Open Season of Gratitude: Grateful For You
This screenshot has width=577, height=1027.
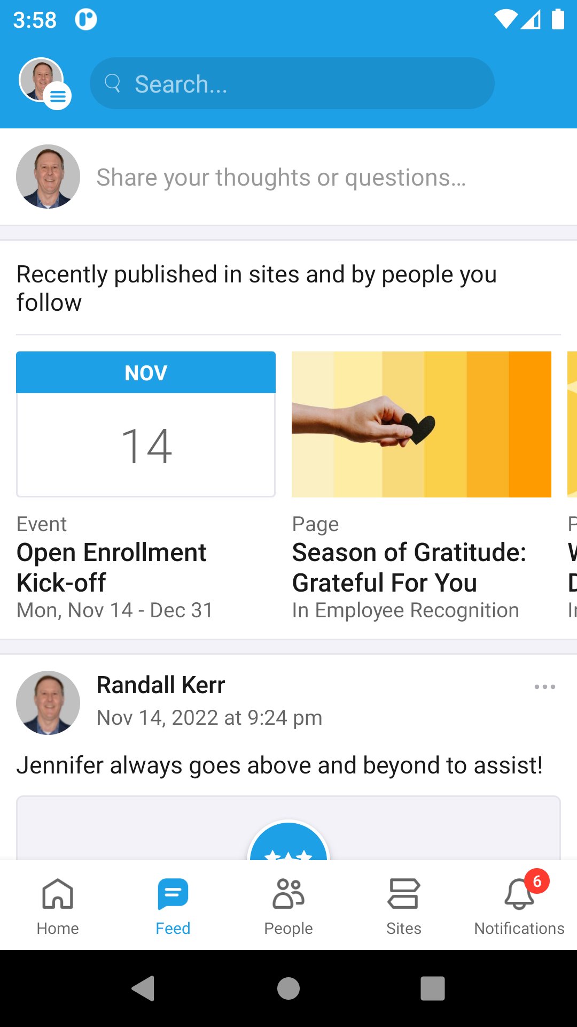tap(409, 567)
